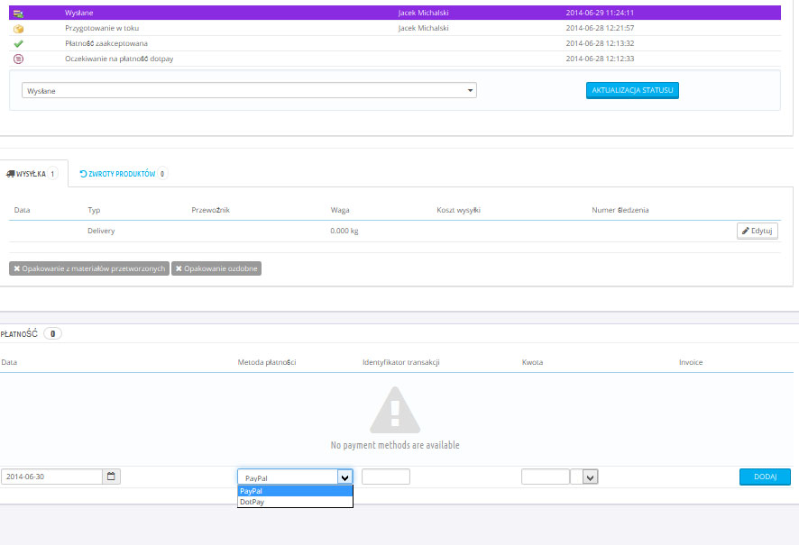Image resolution: width=799 pixels, height=545 pixels.
Task: Open the payment method dropdown arrow
Action: coord(345,477)
